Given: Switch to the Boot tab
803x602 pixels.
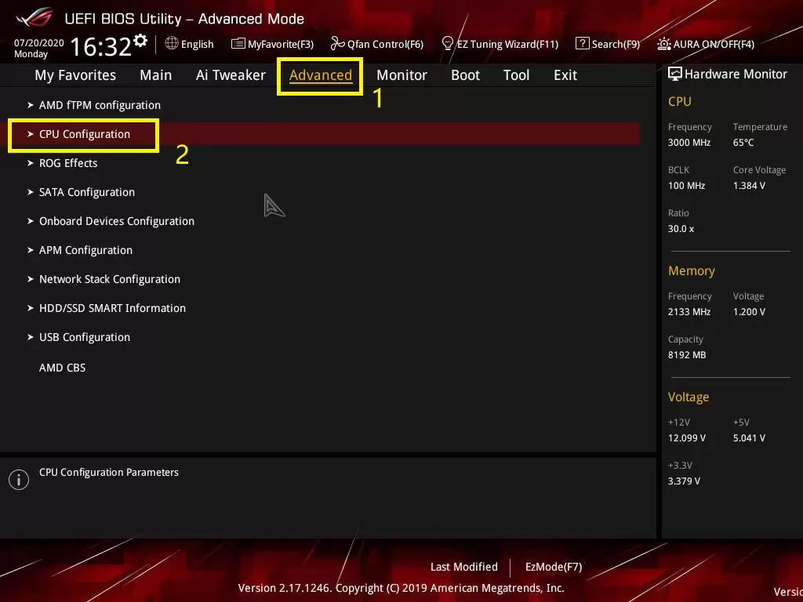Looking at the screenshot, I should (x=465, y=74).
